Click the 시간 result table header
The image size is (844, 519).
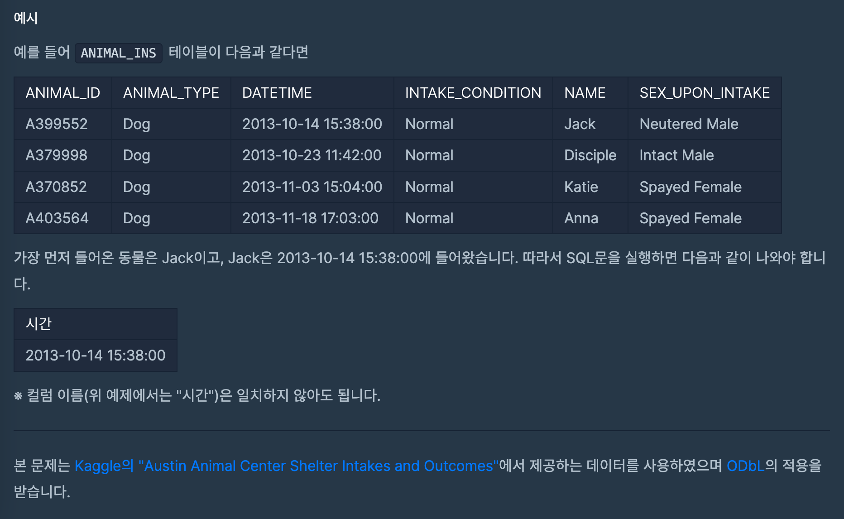click(39, 324)
